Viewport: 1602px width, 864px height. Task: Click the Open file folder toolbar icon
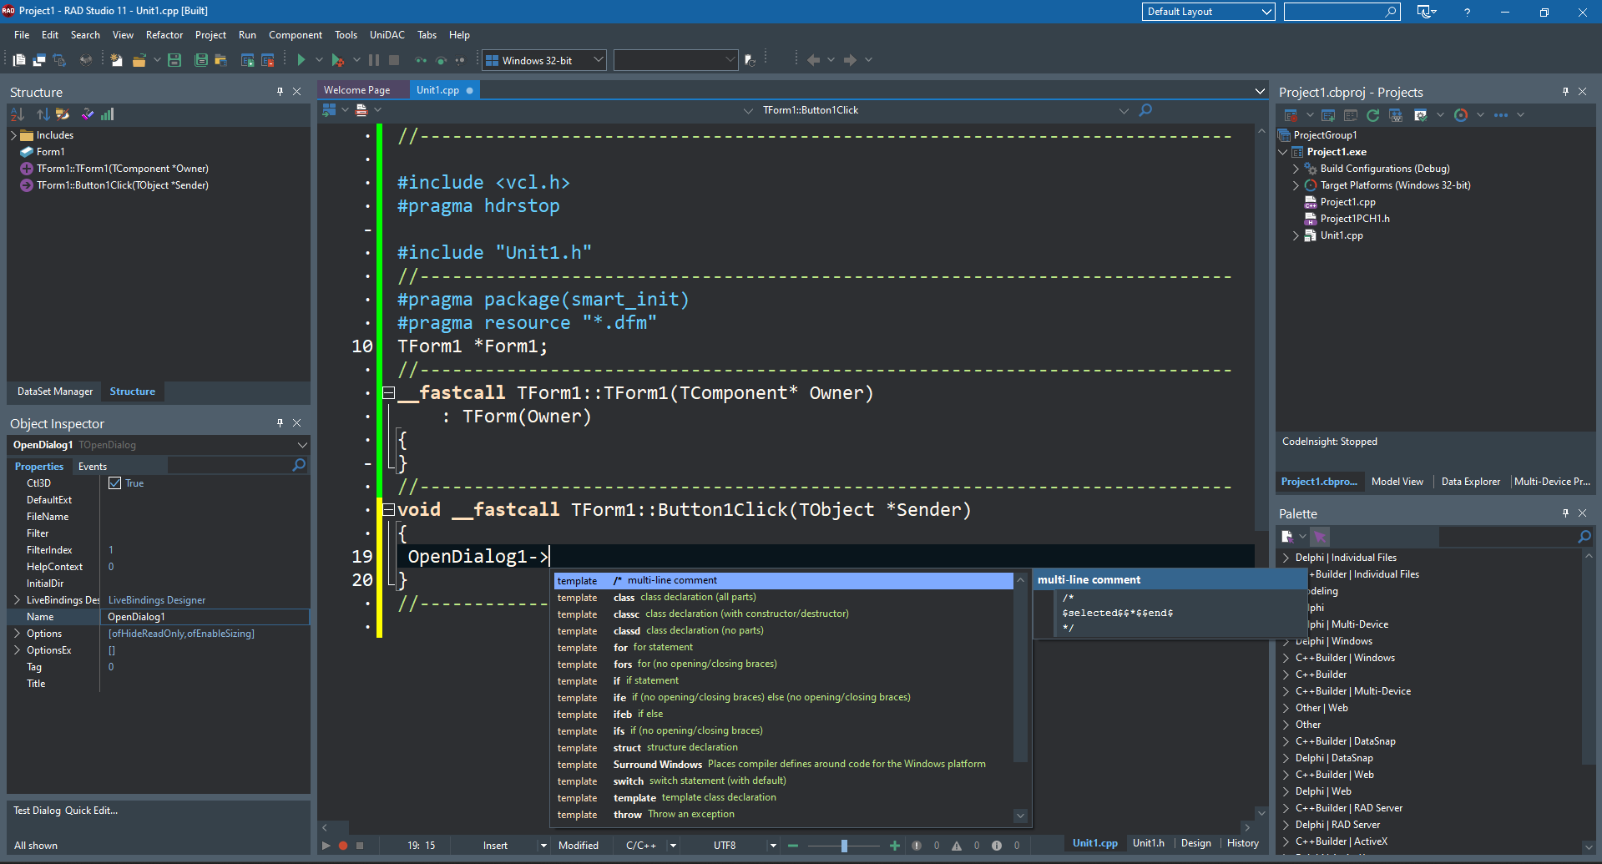[139, 60]
